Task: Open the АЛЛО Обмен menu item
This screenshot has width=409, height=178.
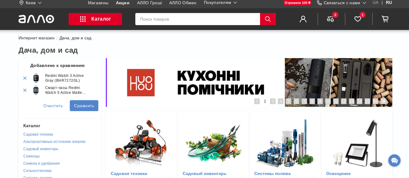Action: pos(183,3)
